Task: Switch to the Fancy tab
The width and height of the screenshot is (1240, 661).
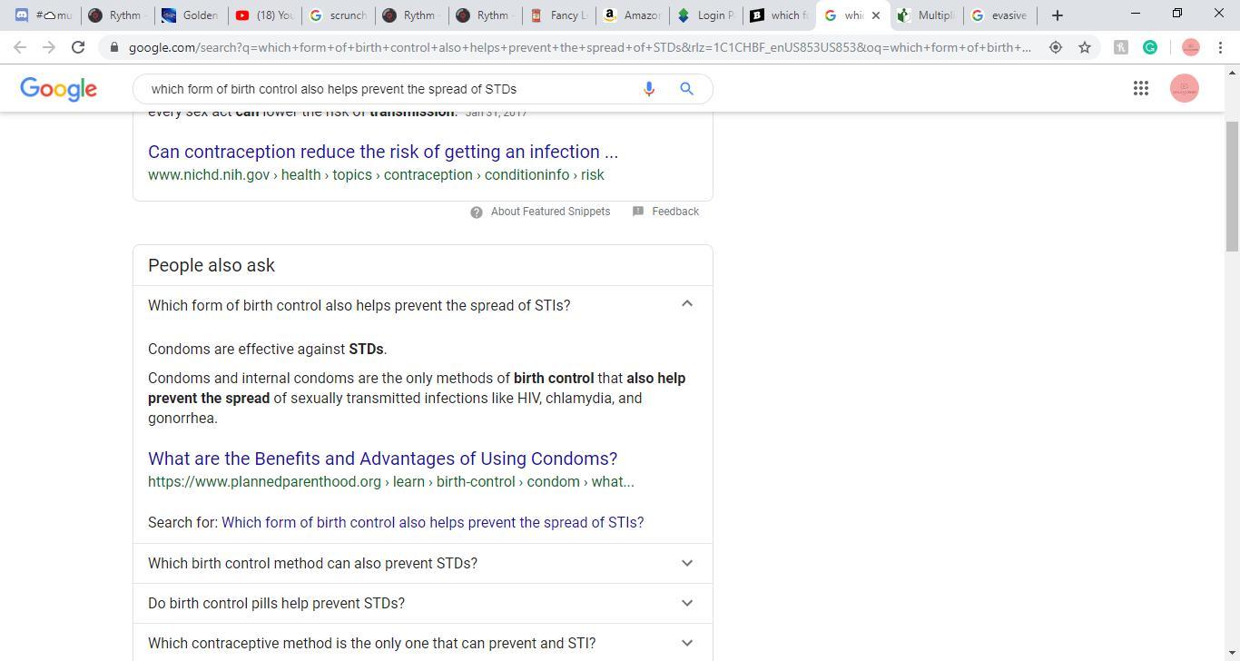Action: (559, 15)
